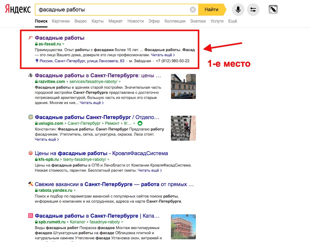This screenshot has height=242, width=310.
Task: Click kfs-spb.ru site favicon
Action: 30,153
